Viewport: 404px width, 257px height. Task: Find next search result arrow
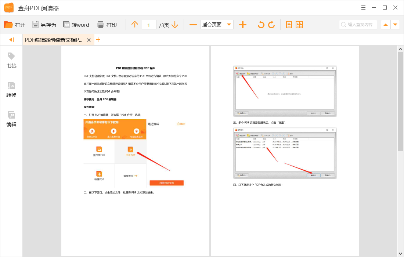[395, 25]
